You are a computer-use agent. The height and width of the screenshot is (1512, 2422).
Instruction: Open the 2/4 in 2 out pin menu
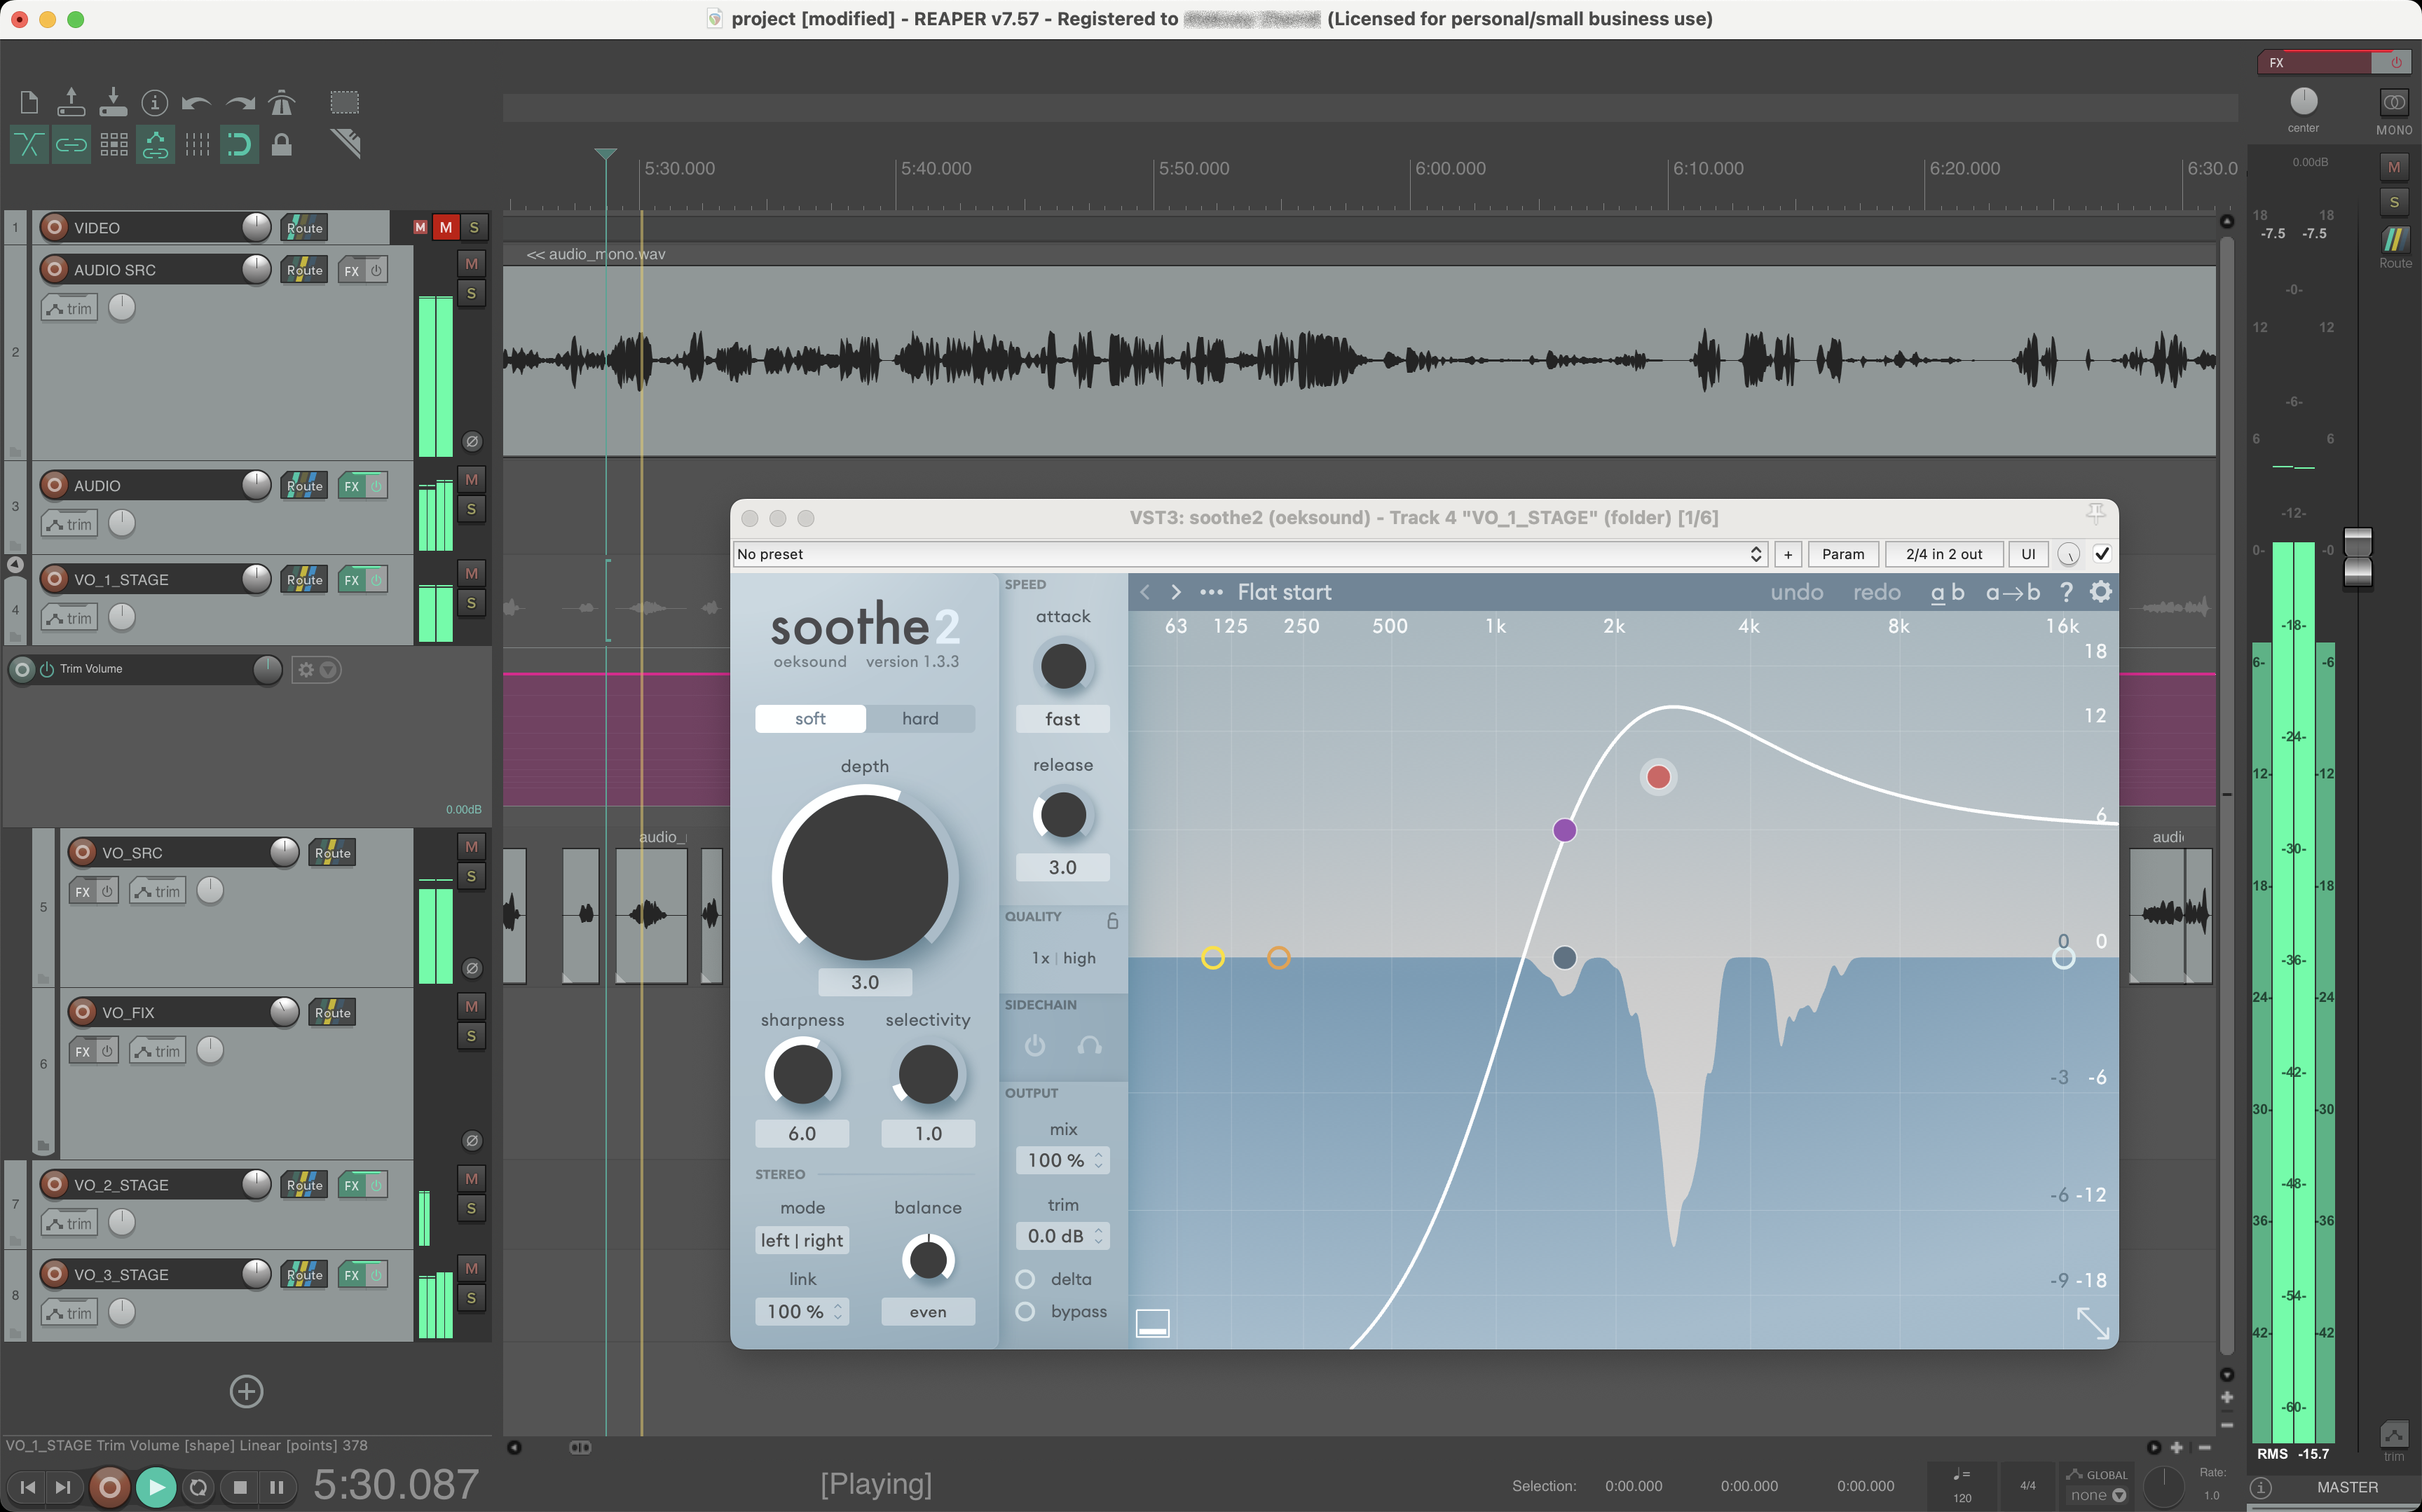1943,554
